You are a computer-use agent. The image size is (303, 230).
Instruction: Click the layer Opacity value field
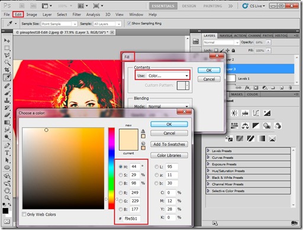coord(260,43)
